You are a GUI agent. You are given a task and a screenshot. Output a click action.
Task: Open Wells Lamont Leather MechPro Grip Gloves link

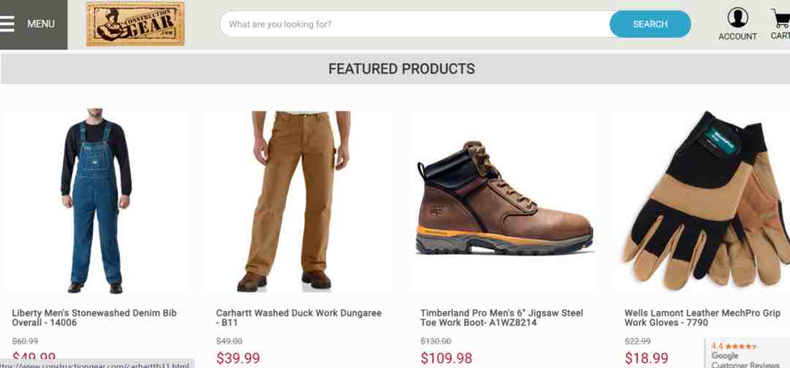point(702,318)
